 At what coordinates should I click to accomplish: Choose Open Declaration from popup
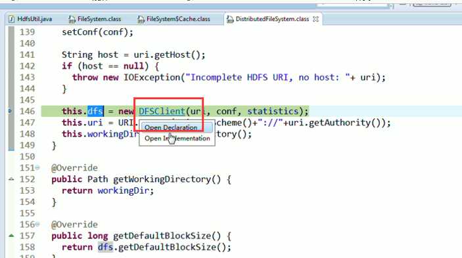(x=171, y=127)
